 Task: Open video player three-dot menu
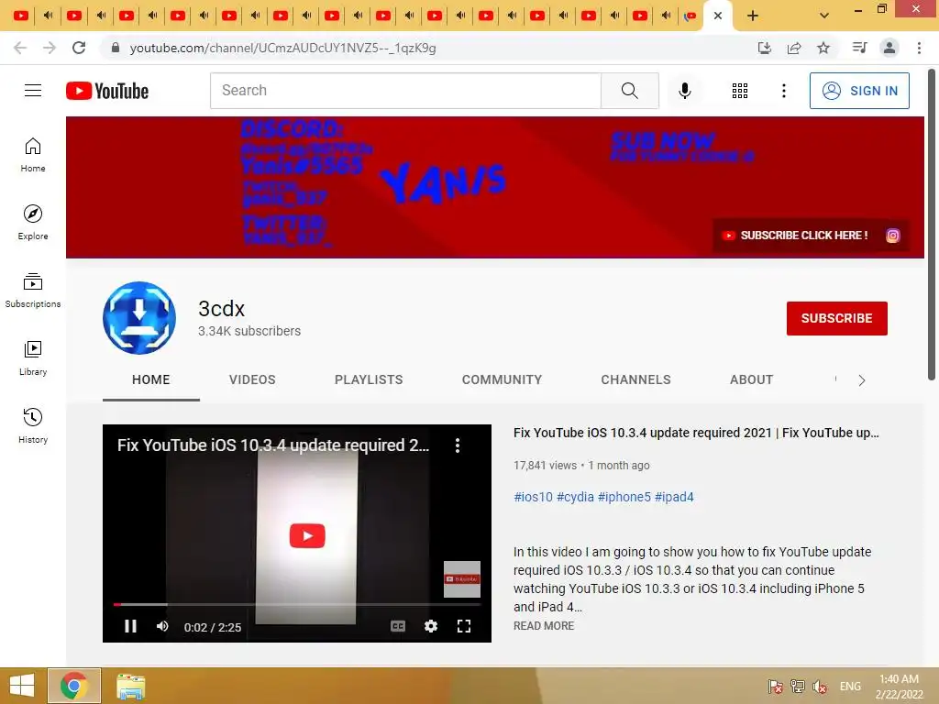pyautogui.click(x=458, y=445)
